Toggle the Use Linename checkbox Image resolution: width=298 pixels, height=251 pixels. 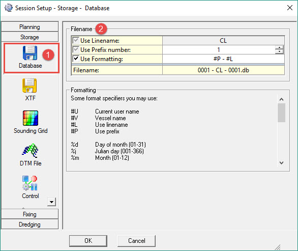tap(76, 40)
